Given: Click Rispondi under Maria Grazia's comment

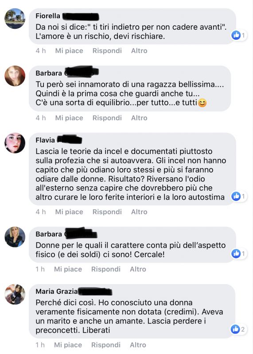Looking at the screenshot, I should [x=106, y=345].
